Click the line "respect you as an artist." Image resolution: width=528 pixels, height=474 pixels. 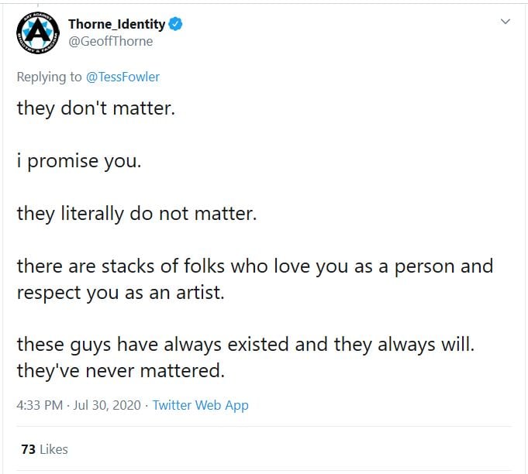[x=120, y=292]
